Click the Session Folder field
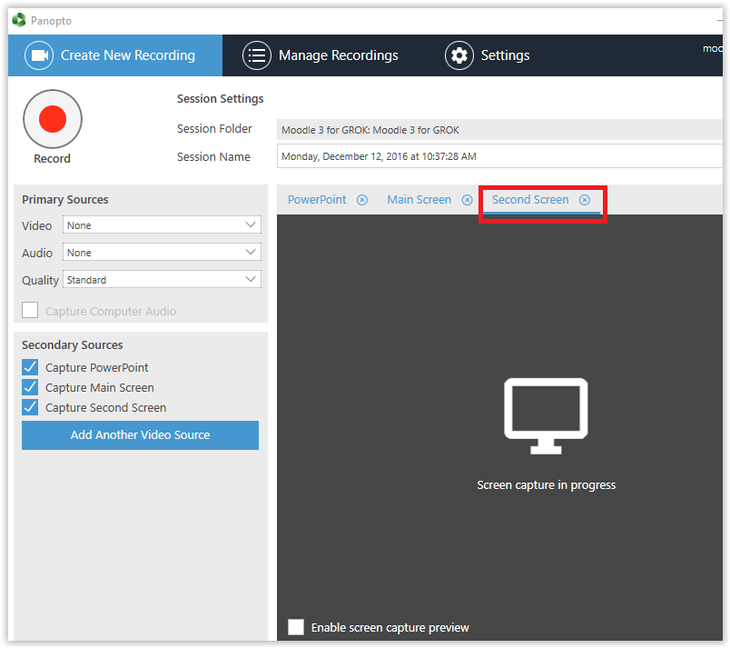Viewport: 730px width, 648px height. 499,129
